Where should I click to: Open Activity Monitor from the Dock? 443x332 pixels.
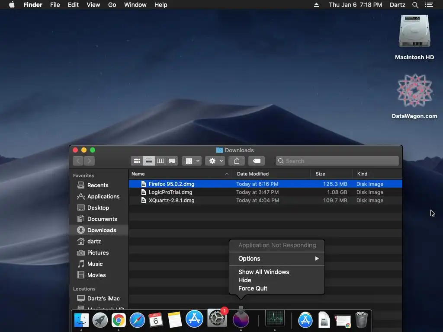(x=275, y=319)
